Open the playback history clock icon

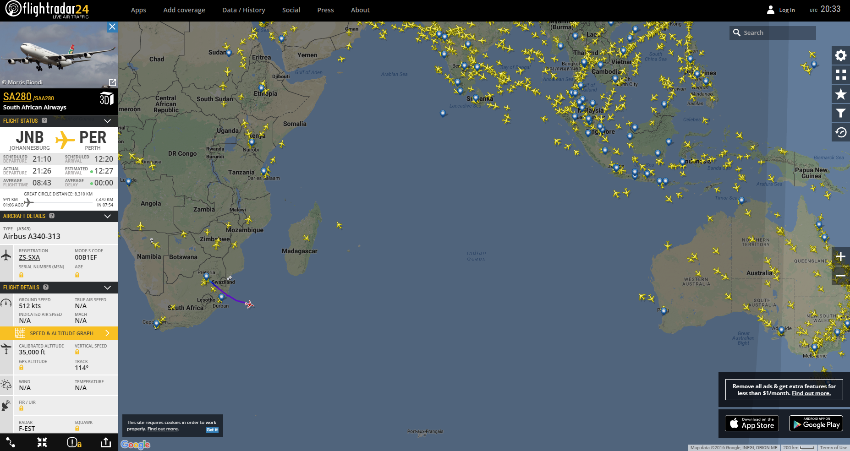click(x=840, y=132)
